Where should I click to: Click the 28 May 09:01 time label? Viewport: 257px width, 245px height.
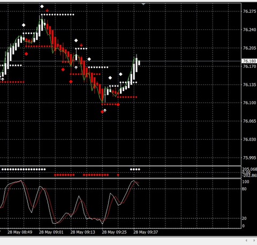pyautogui.click(x=51, y=232)
